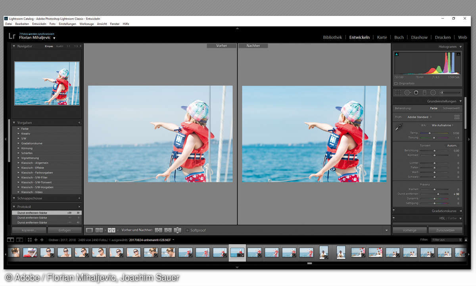Screen dimensions: 476x286
Task: Click the Dunst entfernen slider
Action: pos(434,194)
